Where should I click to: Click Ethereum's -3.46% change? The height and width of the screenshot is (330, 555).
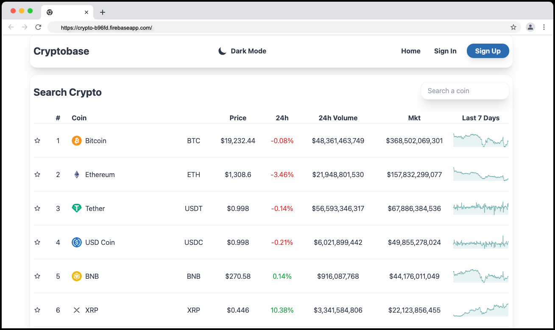tap(282, 175)
